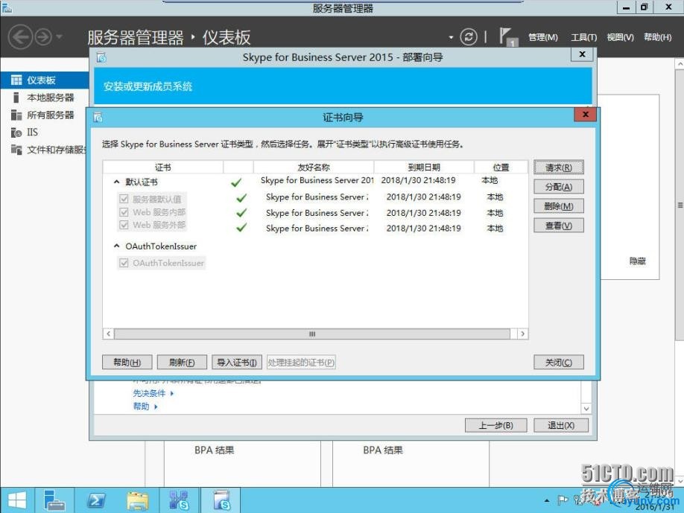Click the down scroll arrow in deployment wizard

[586, 409]
